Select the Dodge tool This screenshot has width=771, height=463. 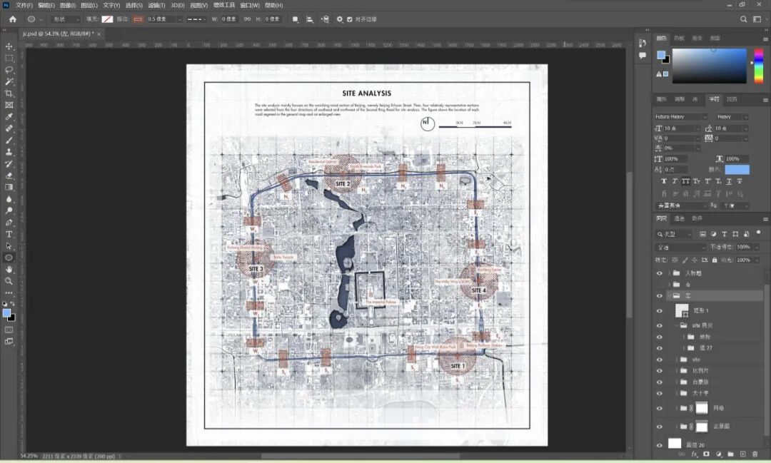[9, 211]
